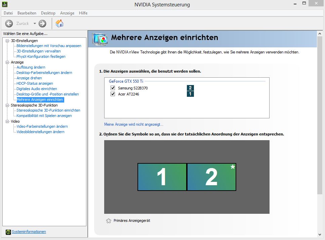Viewport: 325px width, 240px height.
Task: Uncheck the Acer AT2246 display checkbox
Action: tap(113, 94)
